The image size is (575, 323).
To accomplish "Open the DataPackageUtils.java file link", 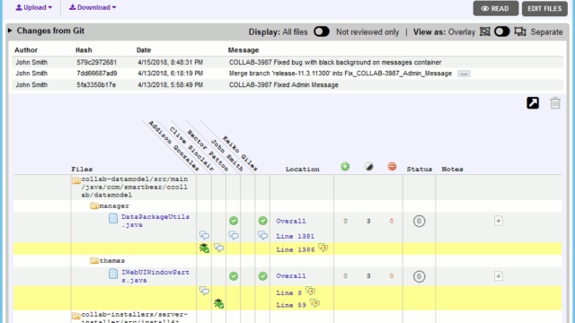I will click(x=155, y=221).
